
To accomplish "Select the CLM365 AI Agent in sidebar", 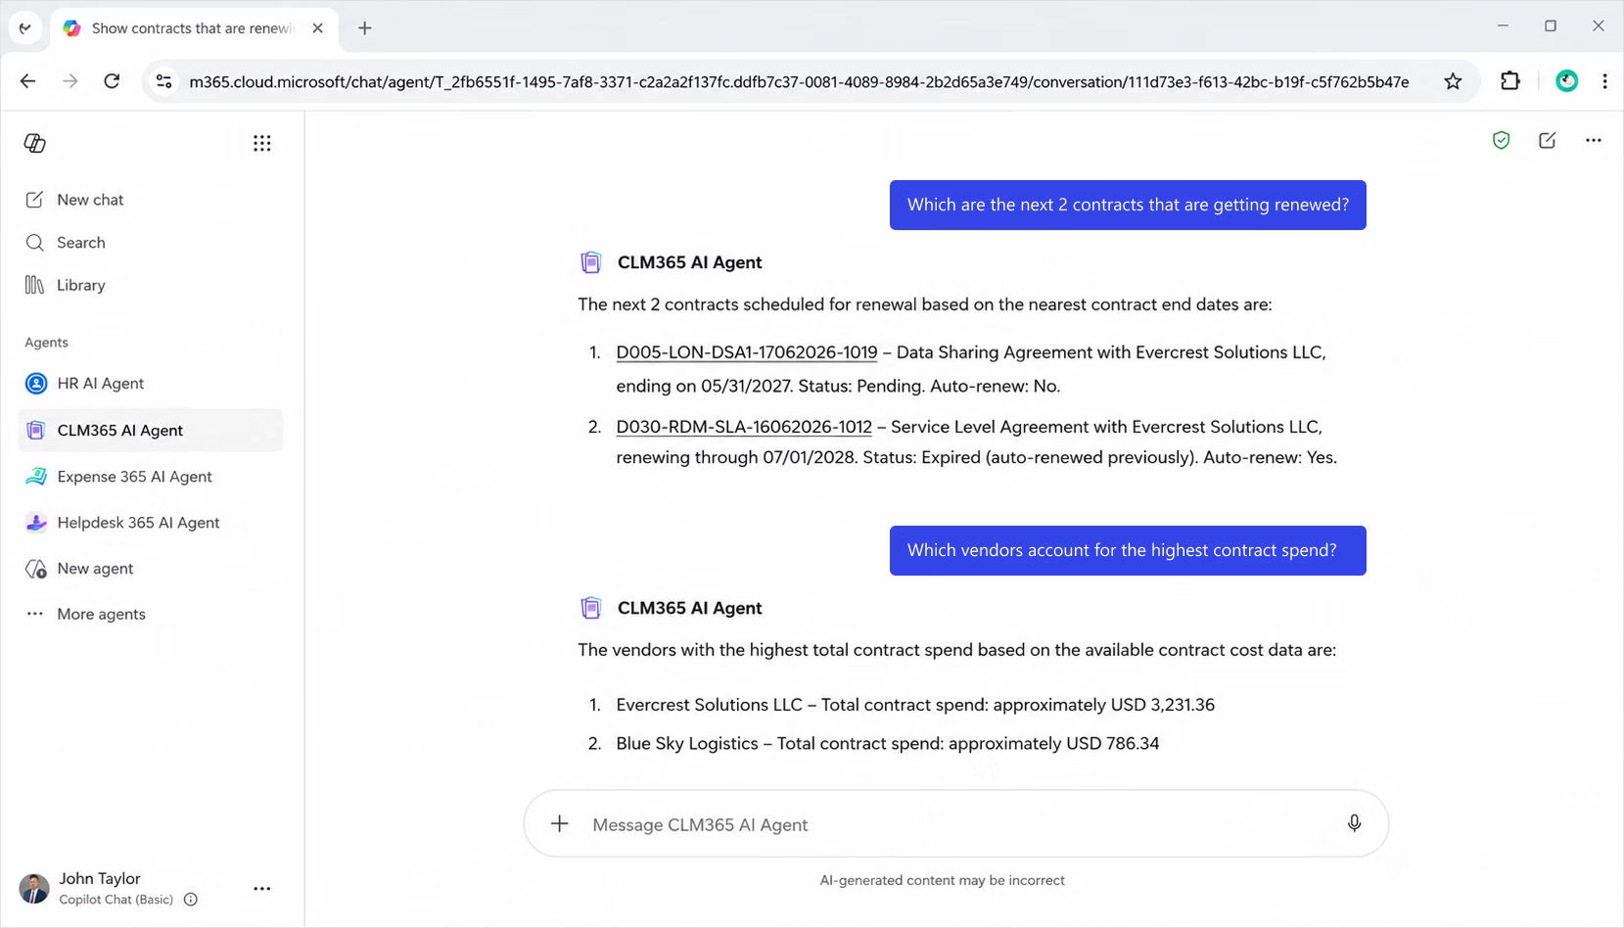I will click(x=151, y=430).
